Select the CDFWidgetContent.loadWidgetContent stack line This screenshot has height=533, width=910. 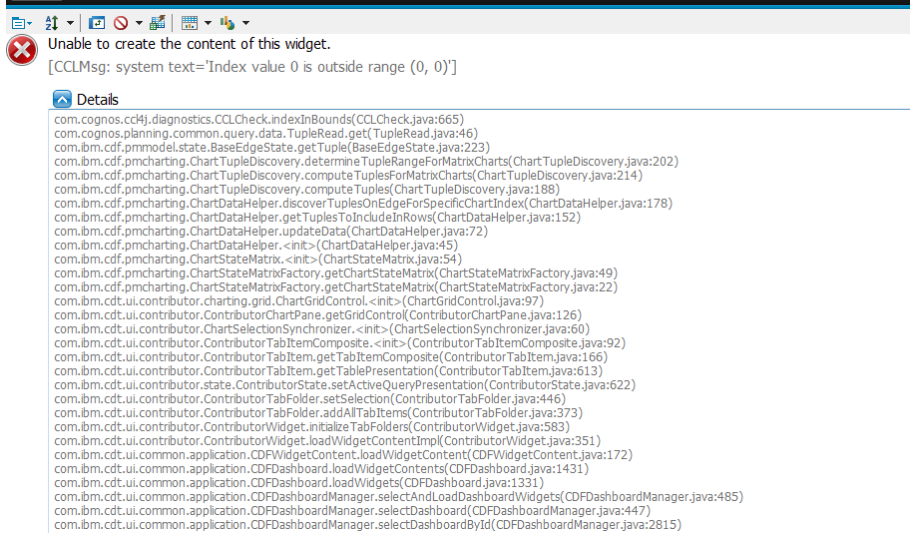click(x=343, y=454)
